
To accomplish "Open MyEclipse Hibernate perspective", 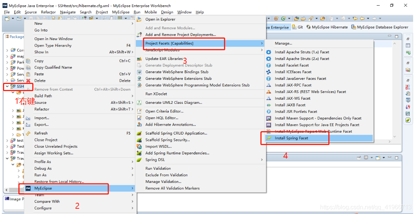I will [327, 27].
